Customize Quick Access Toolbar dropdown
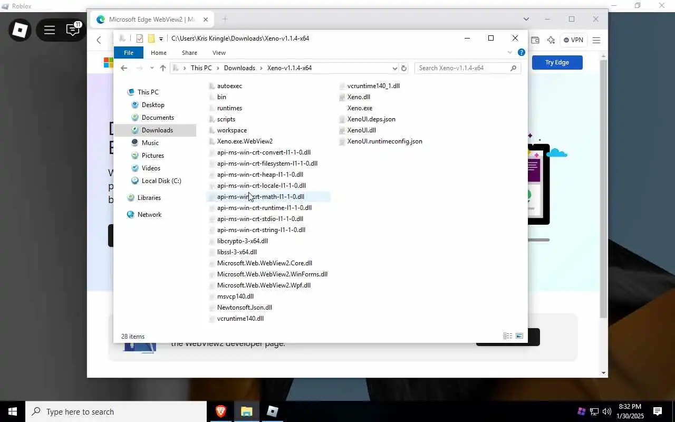Screen dimensions: 675x422 pos(161,39)
